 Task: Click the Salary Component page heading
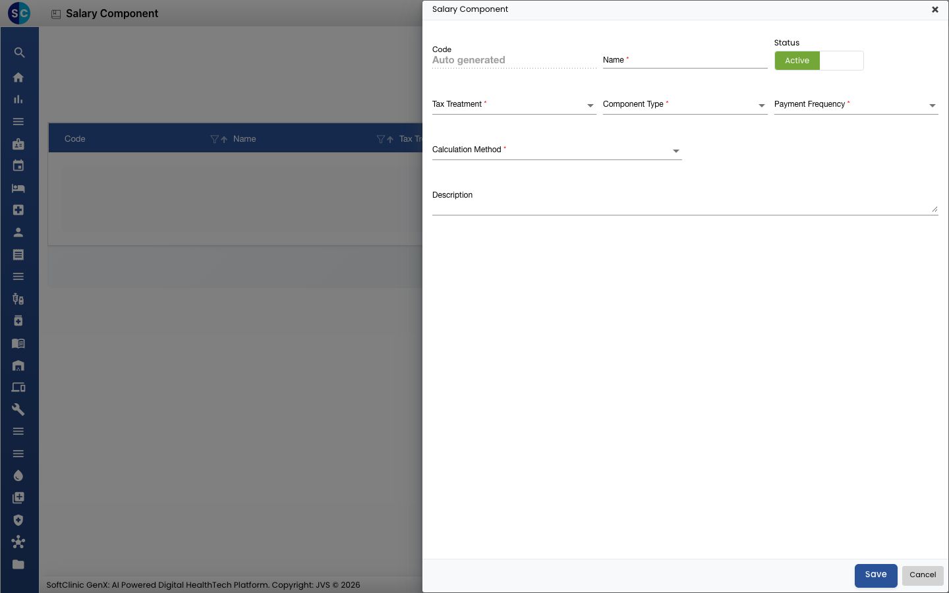[x=112, y=14]
